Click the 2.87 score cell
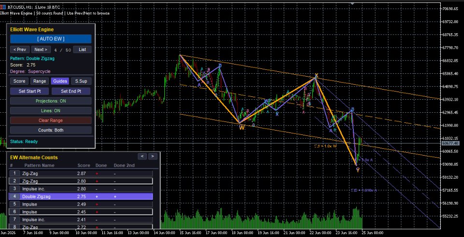464x237 pixels. [x=81, y=173]
